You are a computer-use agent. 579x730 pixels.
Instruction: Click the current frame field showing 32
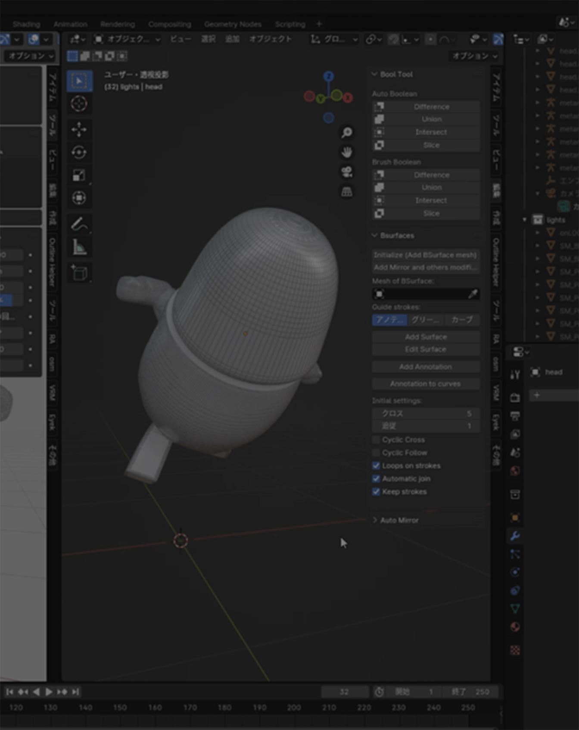(344, 692)
